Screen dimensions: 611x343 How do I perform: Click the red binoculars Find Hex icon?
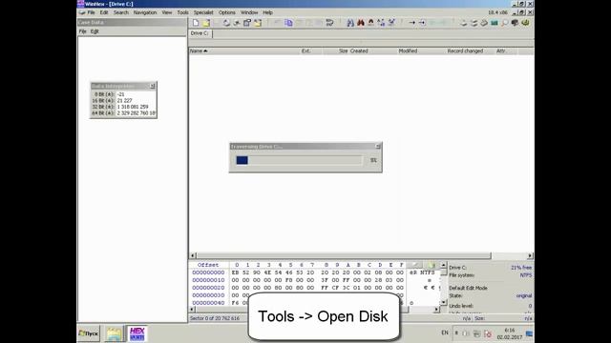click(x=361, y=23)
